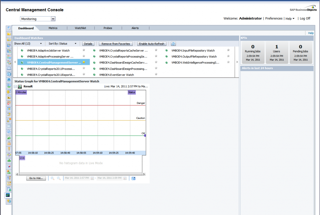Toggle favorite star for WebIntelligenceProcessingS watch
This screenshot has height=215, width=320.
pyautogui.click(x=228, y=62)
